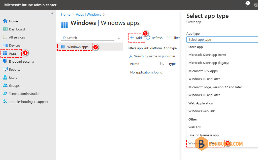Click the Devices monitor icon
Screen dimensions: 258x160
(5, 45)
